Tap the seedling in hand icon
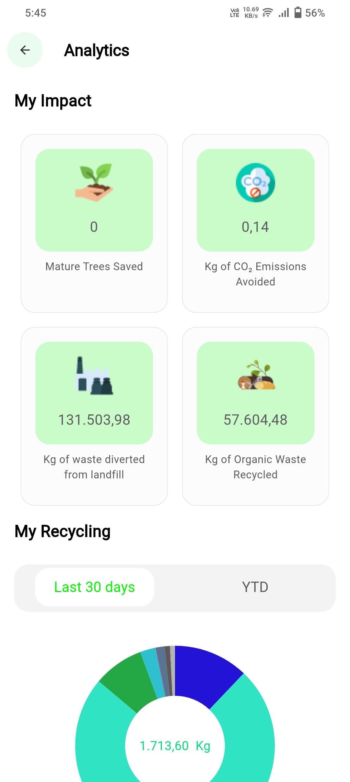The height and width of the screenshot is (782, 350). point(94,183)
